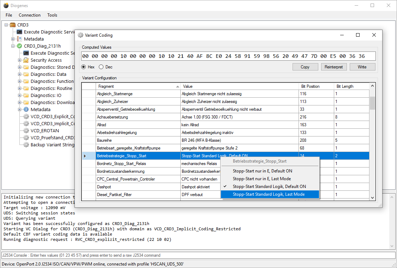Viewport: 397px width, 268px height.
Task: Click the green check icon beside CRD3_Diag_2131h
Action: tap(19, 46)
